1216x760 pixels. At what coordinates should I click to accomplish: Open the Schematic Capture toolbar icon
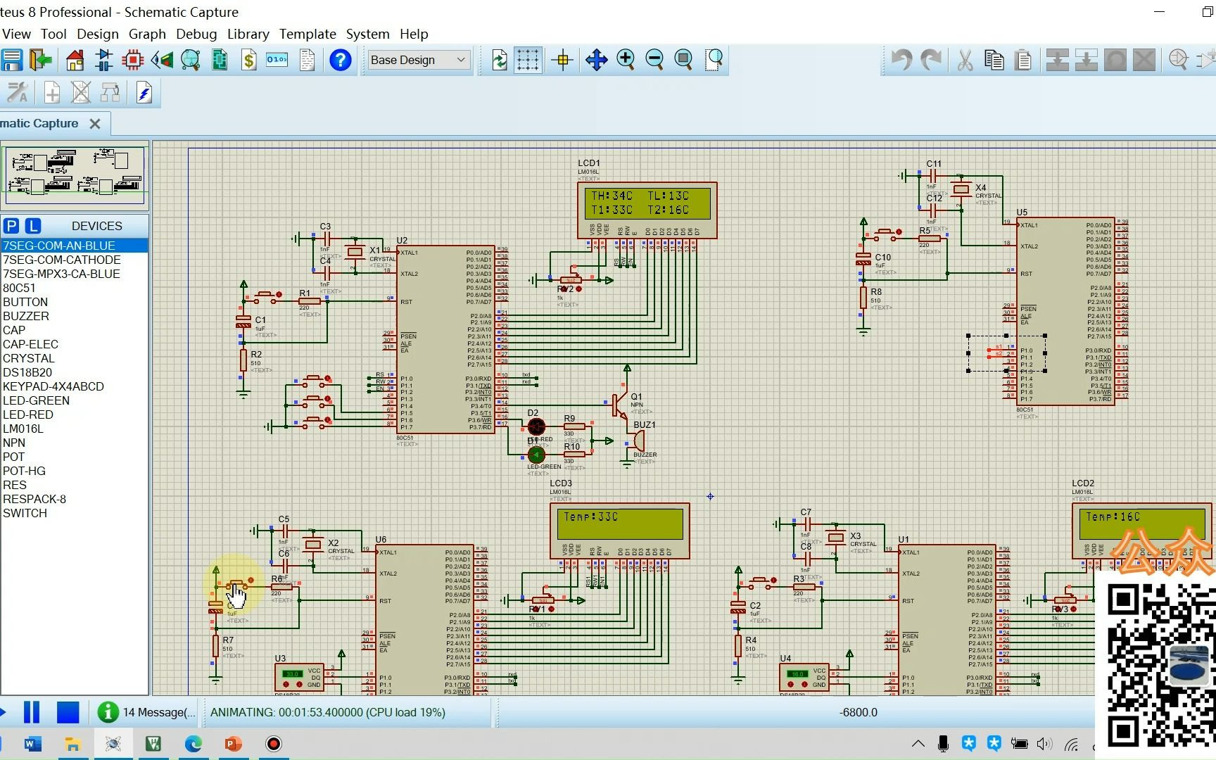[104, 60]
